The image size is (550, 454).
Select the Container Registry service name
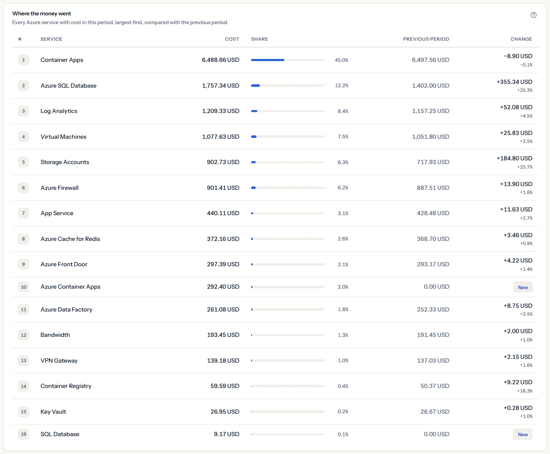66,386
